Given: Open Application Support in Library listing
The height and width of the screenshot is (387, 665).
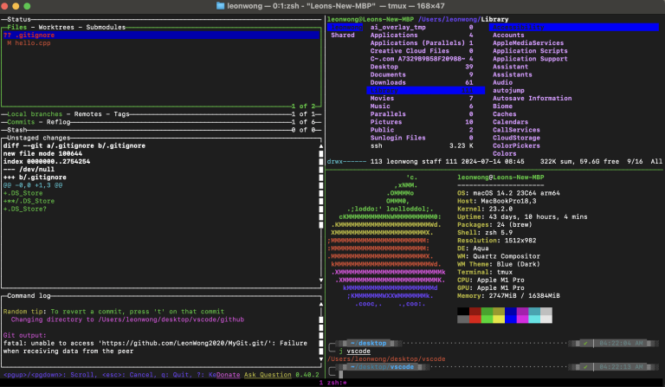Looking at the screenshot, I should pyautogui.click(x=530, y=58).
